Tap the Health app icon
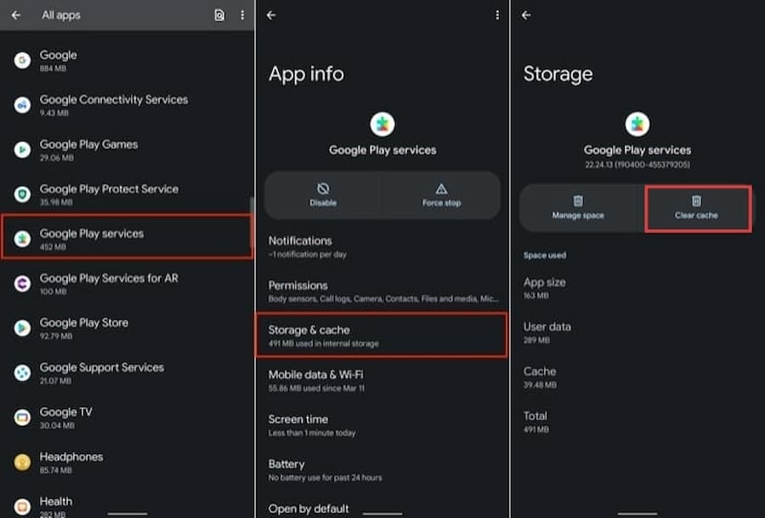 point(22,507)
